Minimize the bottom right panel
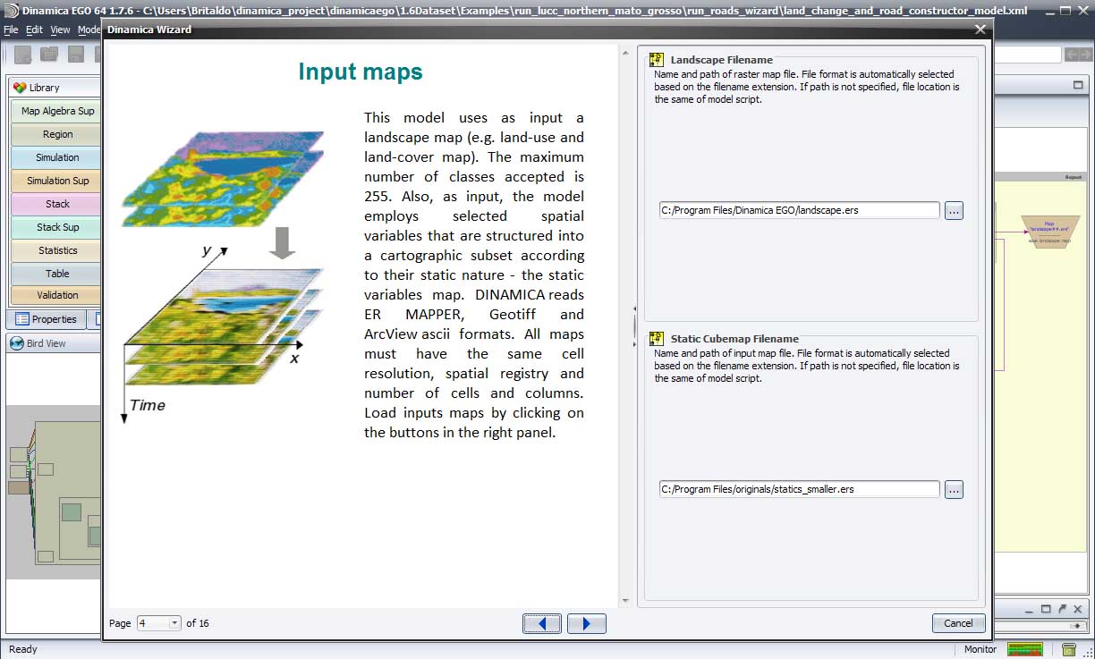The image size is (1095, 659). click(1030, 608)
